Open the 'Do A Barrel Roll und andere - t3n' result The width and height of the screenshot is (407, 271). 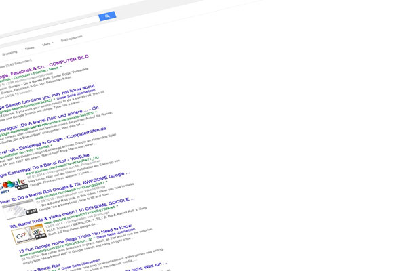coord(50,120)
